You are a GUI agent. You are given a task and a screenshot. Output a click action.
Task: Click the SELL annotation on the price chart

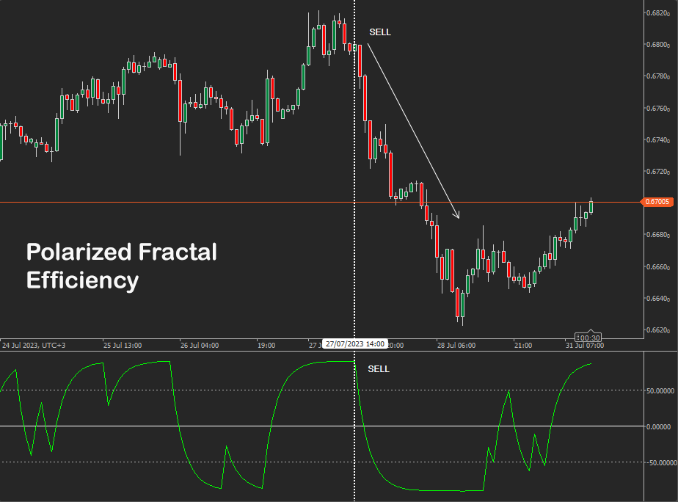(380, 32)
